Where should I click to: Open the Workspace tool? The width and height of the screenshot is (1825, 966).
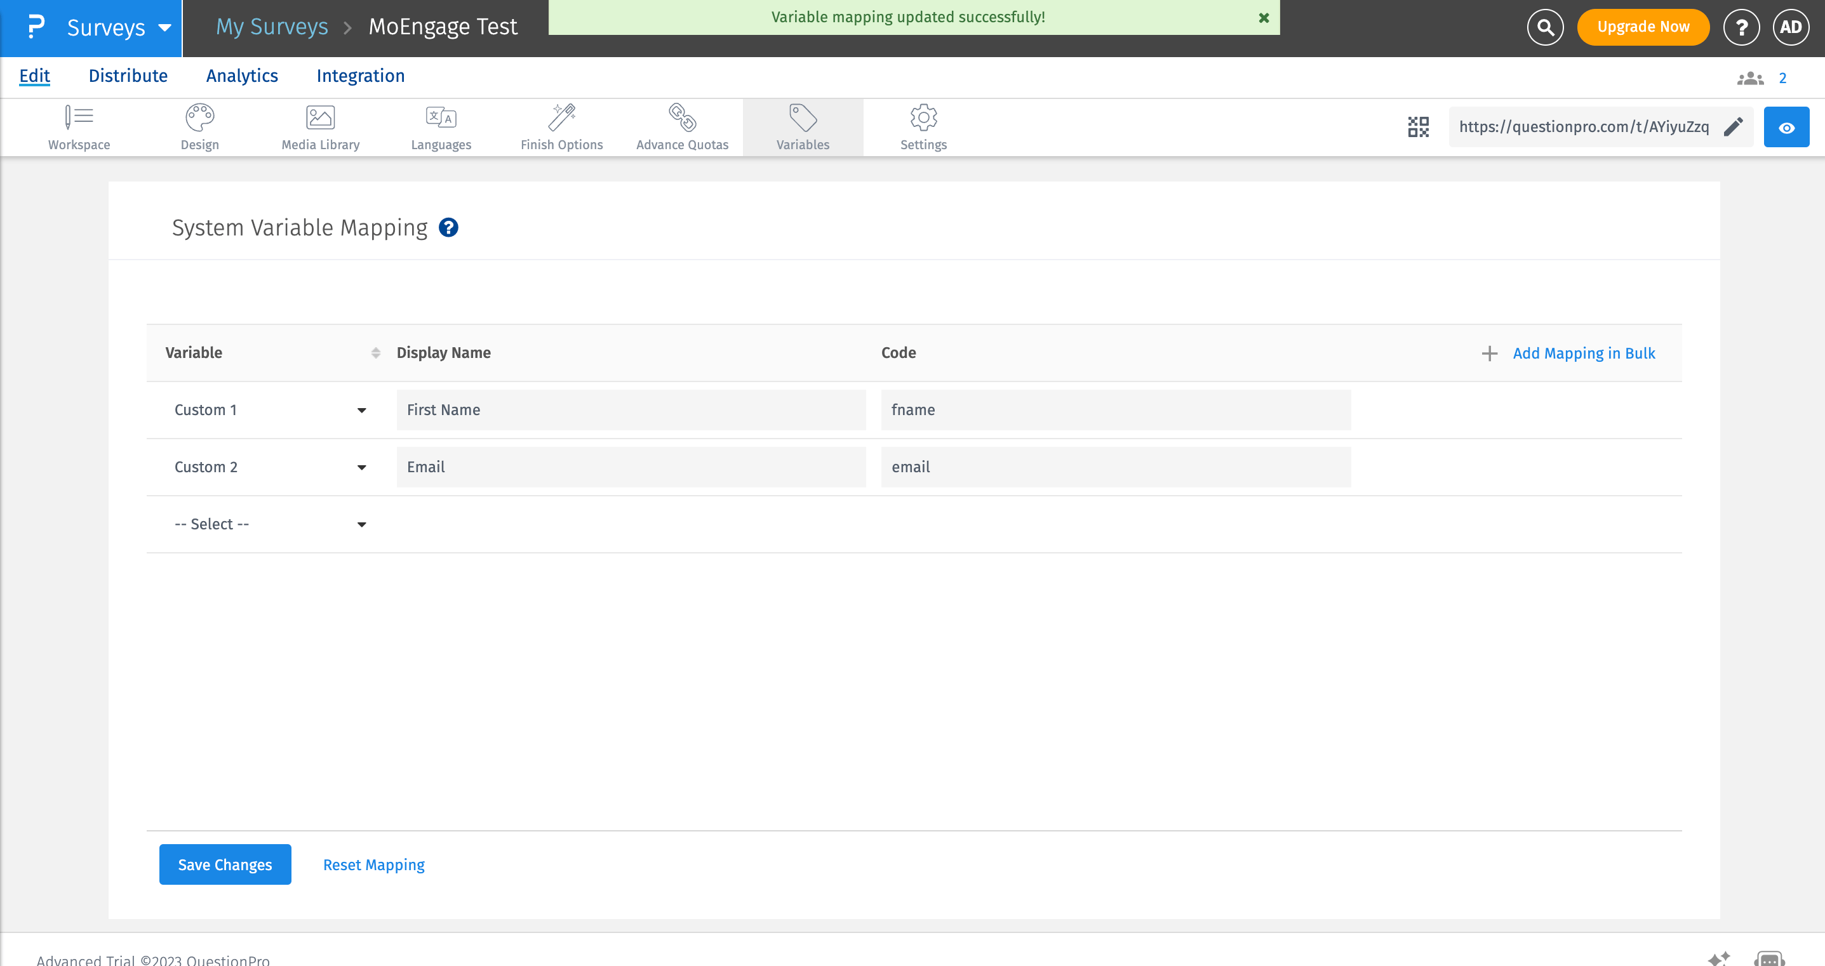click(79, 128)
